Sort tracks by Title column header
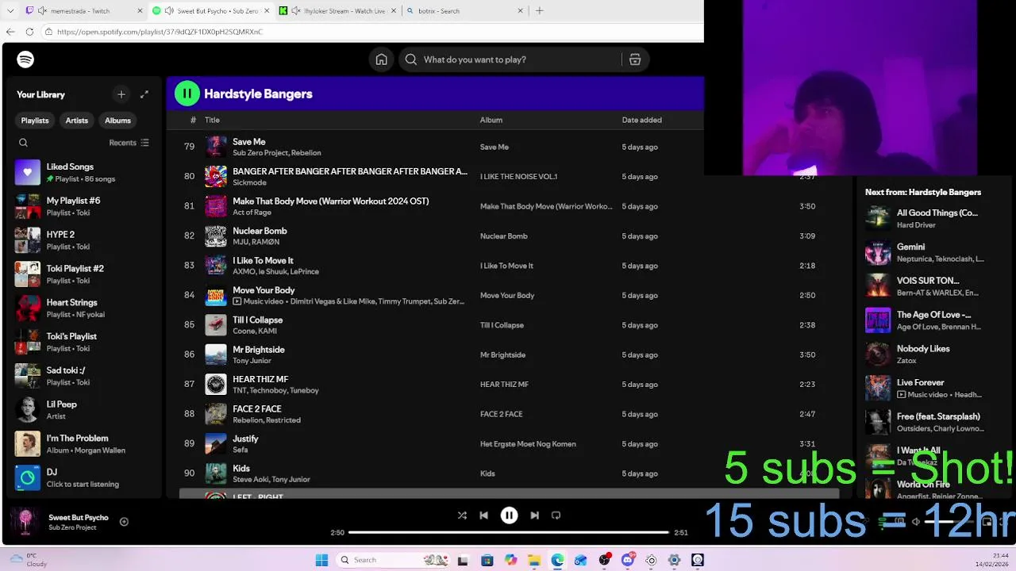This screenshot has width=1016, height=571. 212,120
